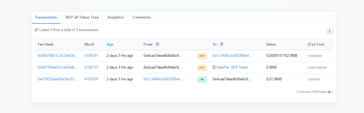The width and height of the screenshot is (364, 113).
Task: Switch to the BEP-20 Token Txns tab
Action: (x=82, y=18)
